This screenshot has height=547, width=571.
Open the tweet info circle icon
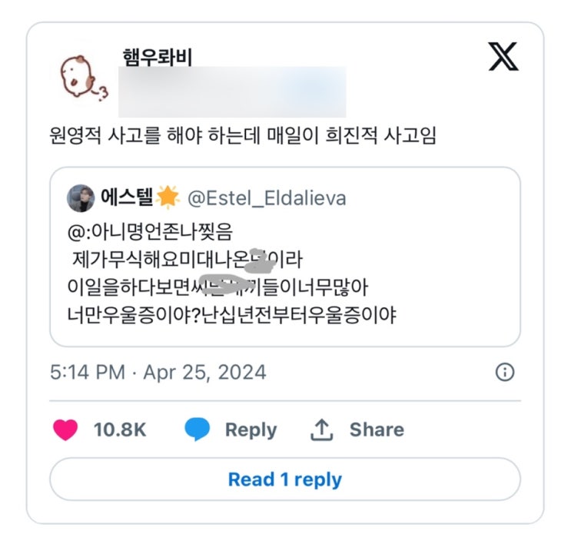pos(504,373)
